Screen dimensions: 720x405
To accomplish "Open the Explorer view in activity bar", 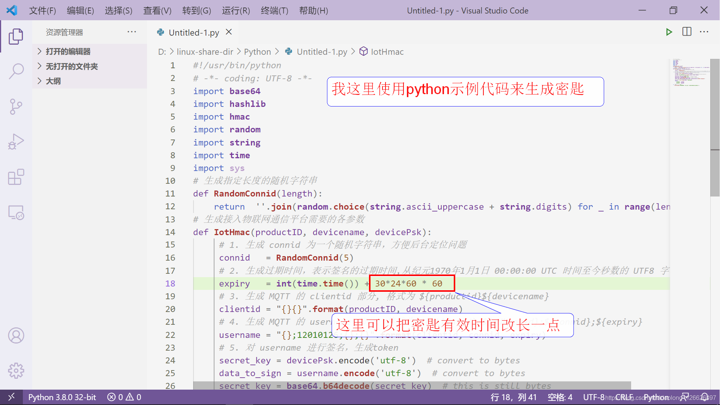I will coord(16,36).
